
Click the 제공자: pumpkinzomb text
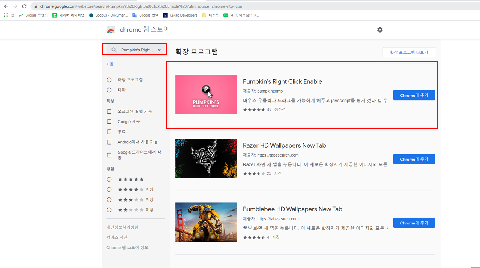coord(263,91)
